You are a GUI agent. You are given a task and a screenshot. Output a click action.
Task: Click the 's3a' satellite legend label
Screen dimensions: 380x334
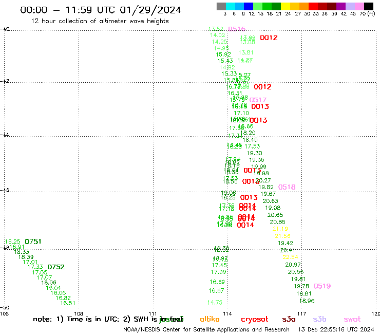click(x=289, y=319)
